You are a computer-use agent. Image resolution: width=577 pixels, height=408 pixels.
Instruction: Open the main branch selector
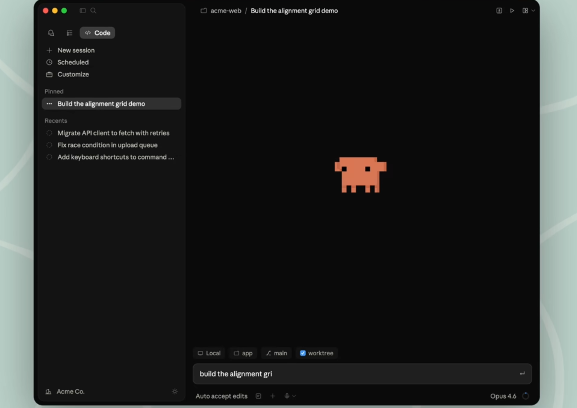coord(276,353)
